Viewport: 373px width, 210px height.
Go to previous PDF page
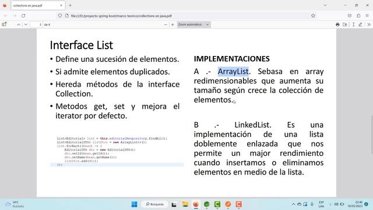(19, 24)
